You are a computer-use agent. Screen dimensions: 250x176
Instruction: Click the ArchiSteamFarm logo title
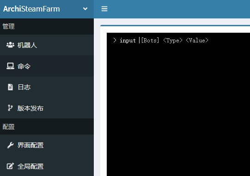pyautogui.click(x=31, y=9)
